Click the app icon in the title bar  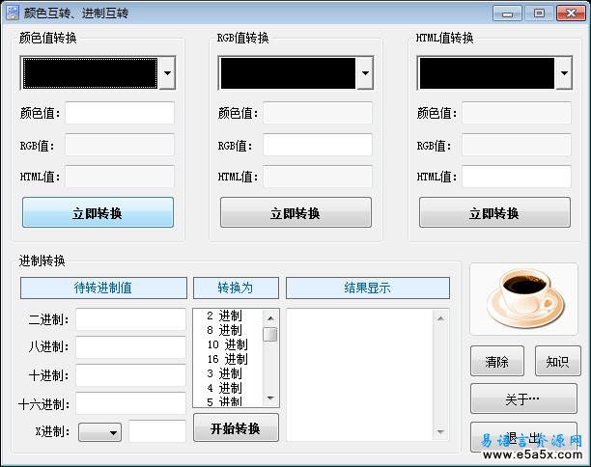pyautogui.click(x=13, y=13)
